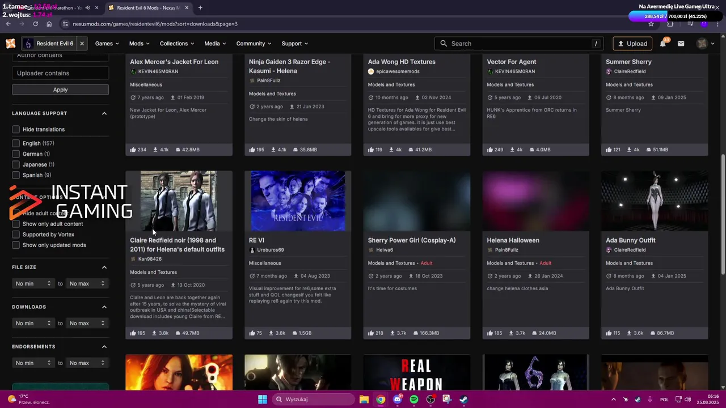Open a new browser tab
Viewport: 726px width, 408px height.
pyautogui.click(x=200, y=7)
